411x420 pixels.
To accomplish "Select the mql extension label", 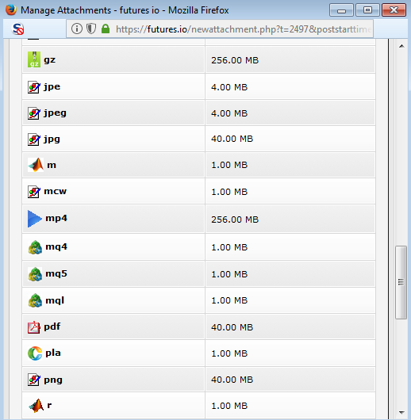I will pos(55,300).
